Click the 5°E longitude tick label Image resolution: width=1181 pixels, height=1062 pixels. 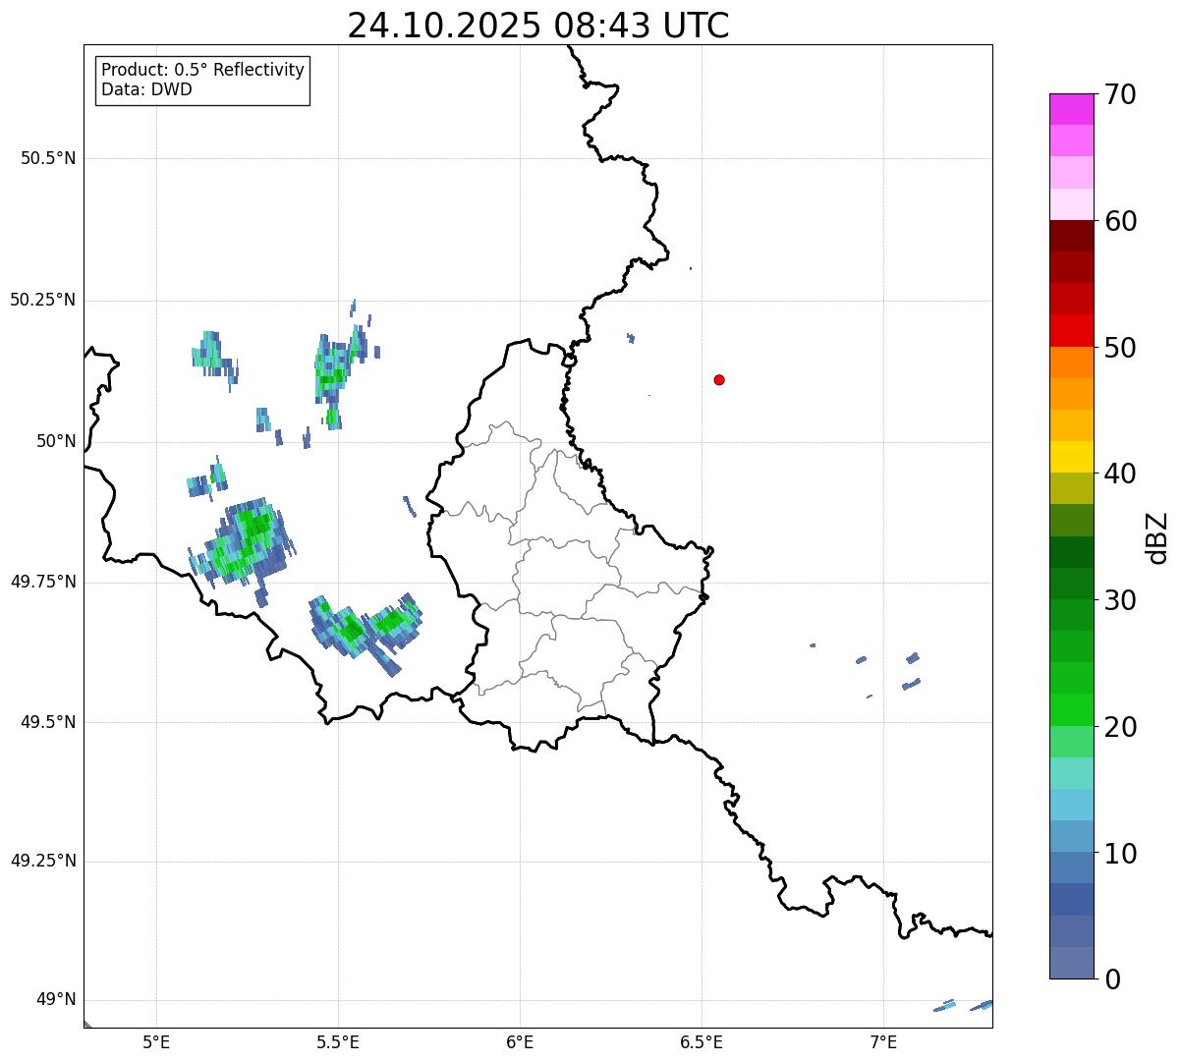click(x=156, y=1041)
